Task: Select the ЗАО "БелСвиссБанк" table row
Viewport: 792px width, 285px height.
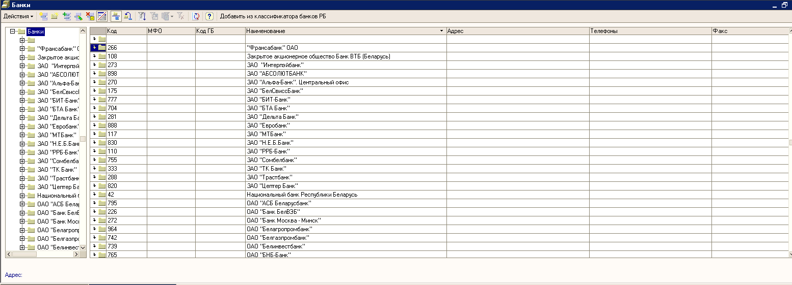Action: tap(439, 91)
